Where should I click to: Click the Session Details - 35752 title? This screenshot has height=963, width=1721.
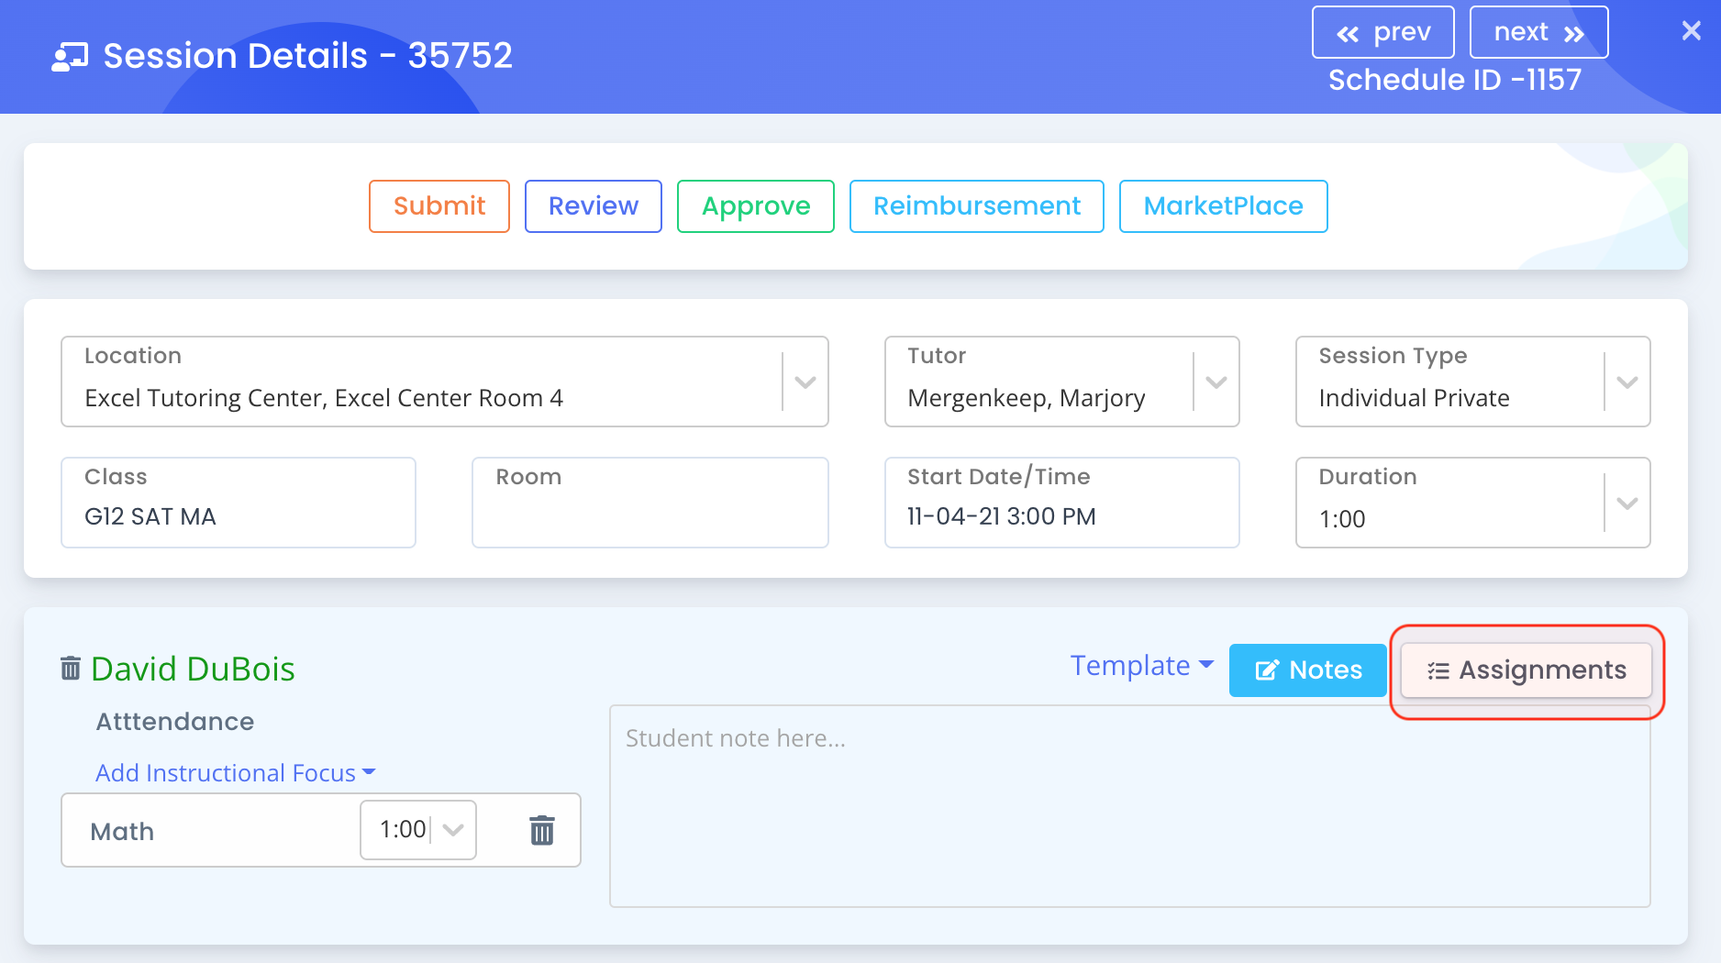308,56
